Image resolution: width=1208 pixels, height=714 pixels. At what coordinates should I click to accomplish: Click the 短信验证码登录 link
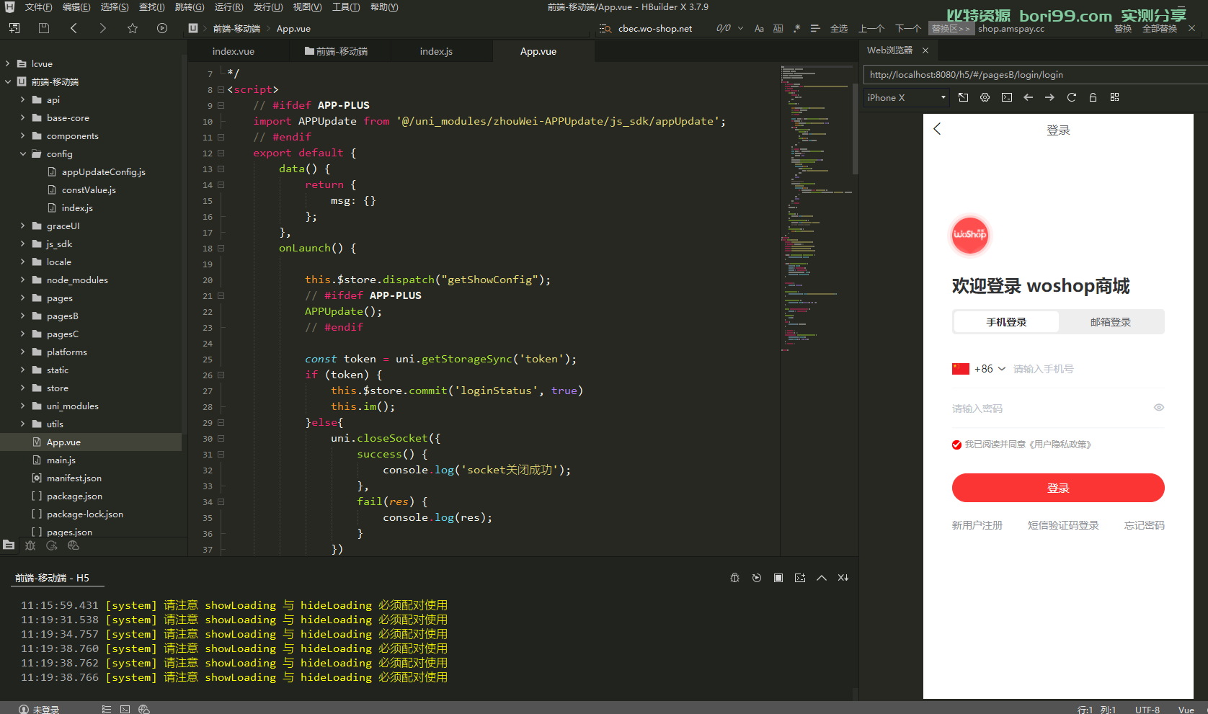pos(1063,525)
